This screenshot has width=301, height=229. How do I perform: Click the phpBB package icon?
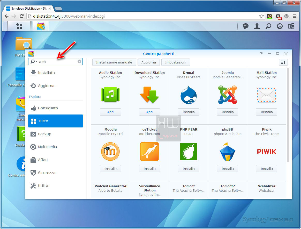point(228,152)
